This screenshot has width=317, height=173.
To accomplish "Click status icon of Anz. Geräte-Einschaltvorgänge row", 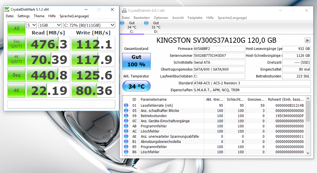I will coord(126,121).
